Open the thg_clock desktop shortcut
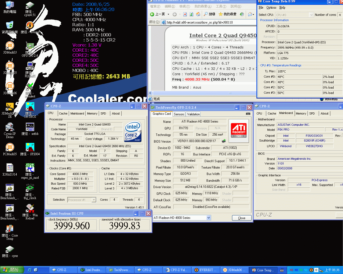 point(30,192)
